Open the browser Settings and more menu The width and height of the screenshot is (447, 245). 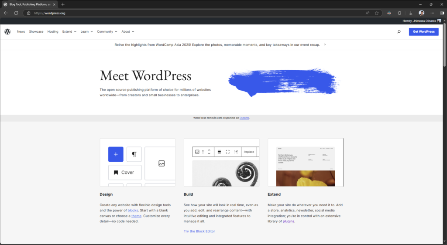point(432,13)
